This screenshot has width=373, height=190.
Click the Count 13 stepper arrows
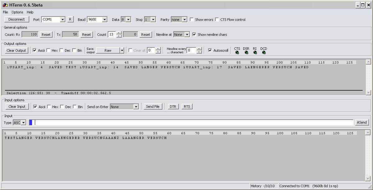point(119,35)
